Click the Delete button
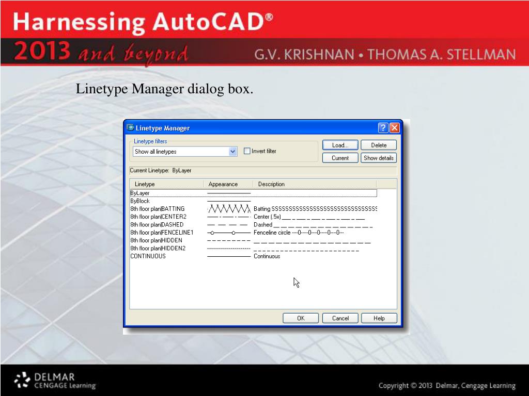The image size is (529, 396). pyautogui.click(x=379, y=145)
